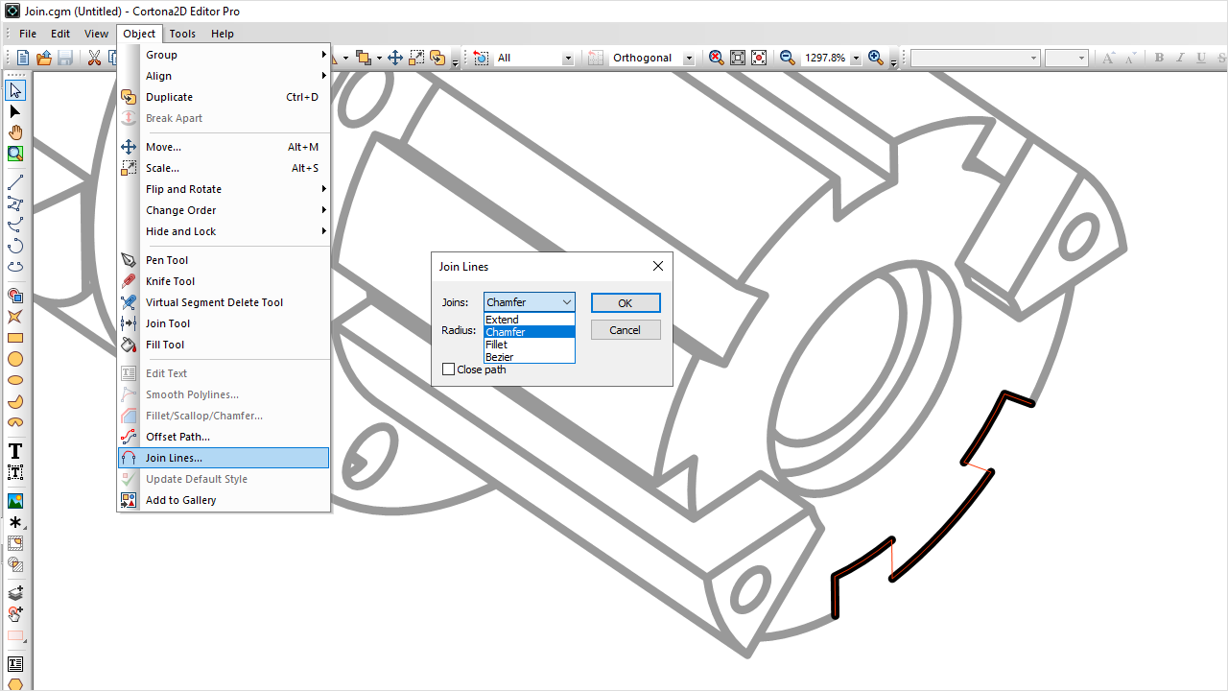
Task: Open the Orthogonal mode dropdown
Action: [x=688, y=58]
